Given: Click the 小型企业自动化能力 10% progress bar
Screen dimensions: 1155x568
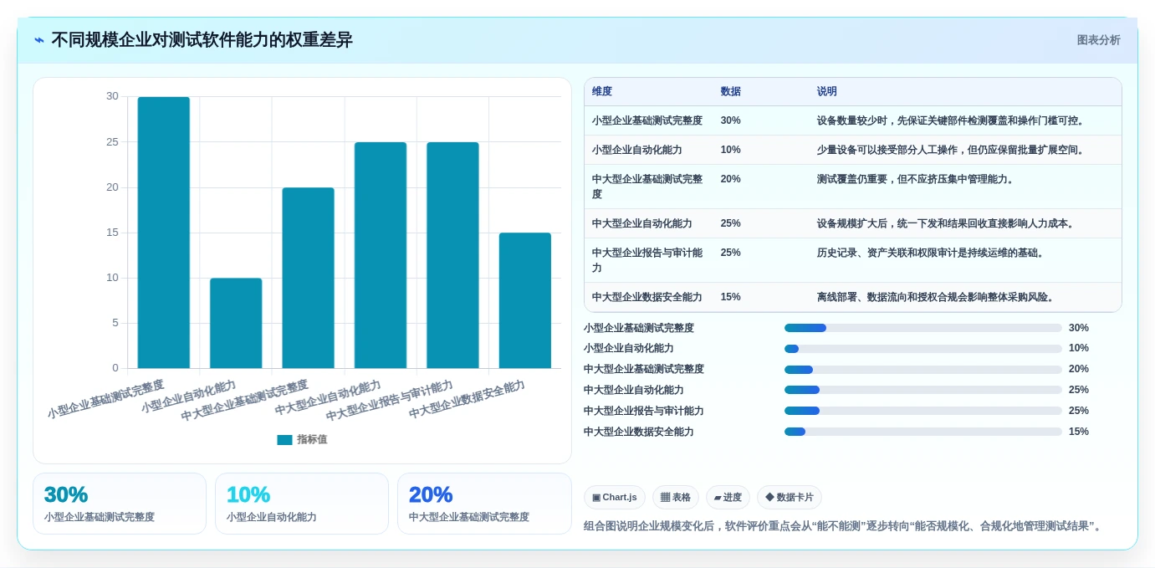Looking at the screenshot, I should coord(923,349).
